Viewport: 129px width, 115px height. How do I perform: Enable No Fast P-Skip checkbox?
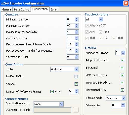(76, 76)
